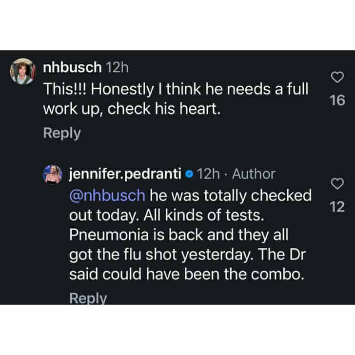Open nhbusch's profile picture

tap(22, 72)
